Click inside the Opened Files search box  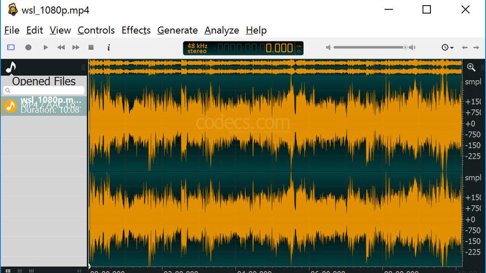(x=44, y=90)
